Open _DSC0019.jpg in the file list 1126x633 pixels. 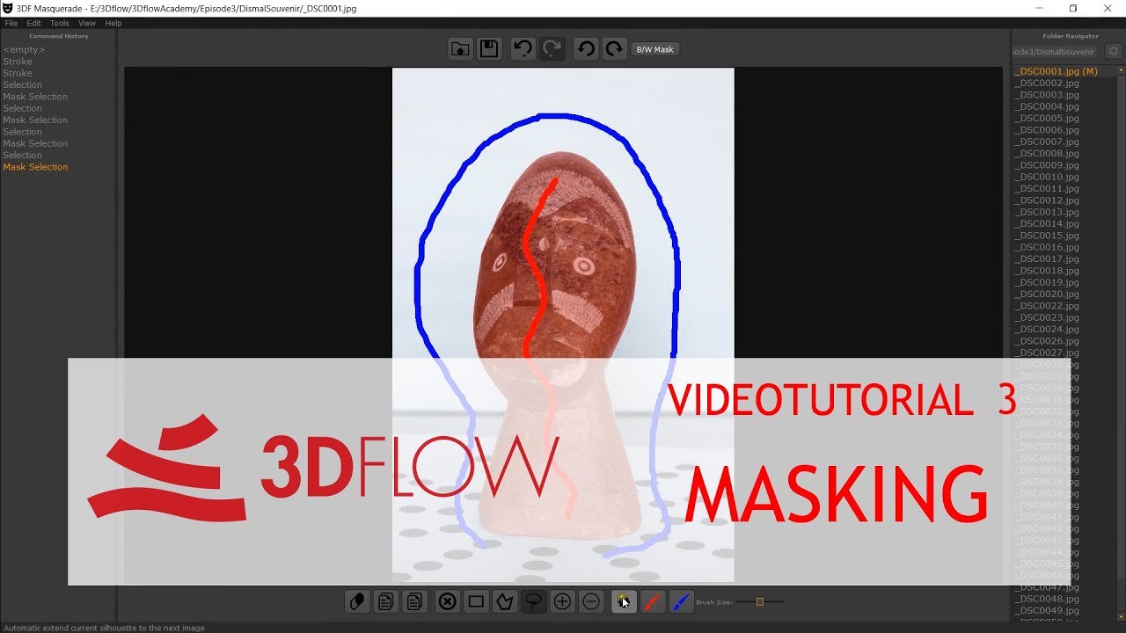pos(1047,282)
